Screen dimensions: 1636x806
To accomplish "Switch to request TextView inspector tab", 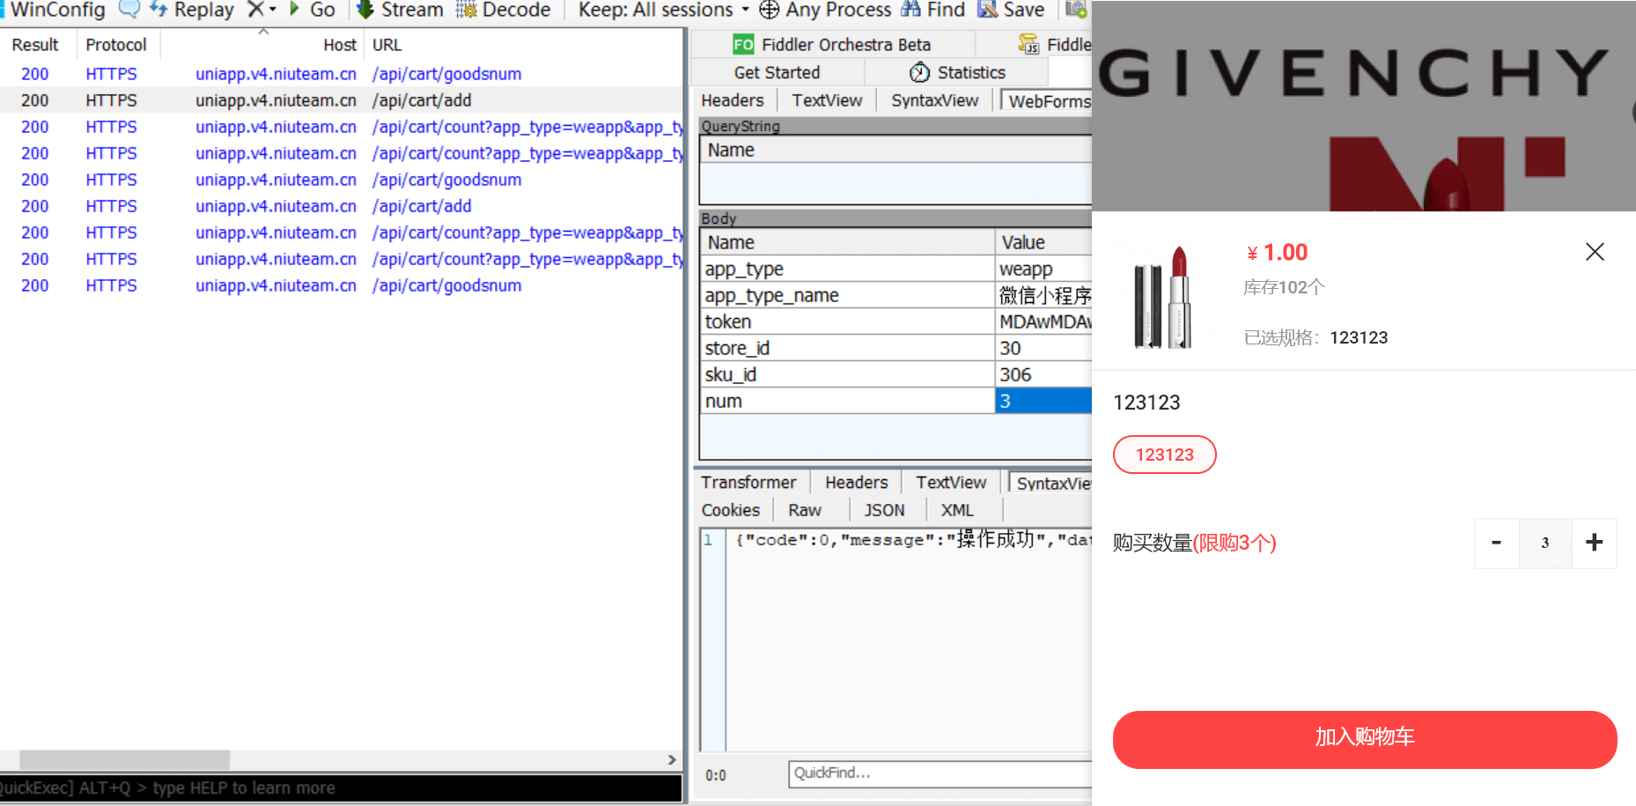I will 827,100.
